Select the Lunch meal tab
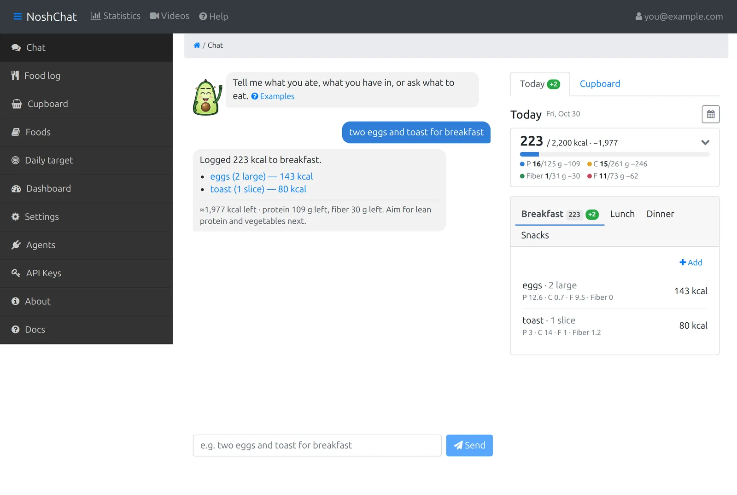Viewport: 737px width, 495px height. 622,214
